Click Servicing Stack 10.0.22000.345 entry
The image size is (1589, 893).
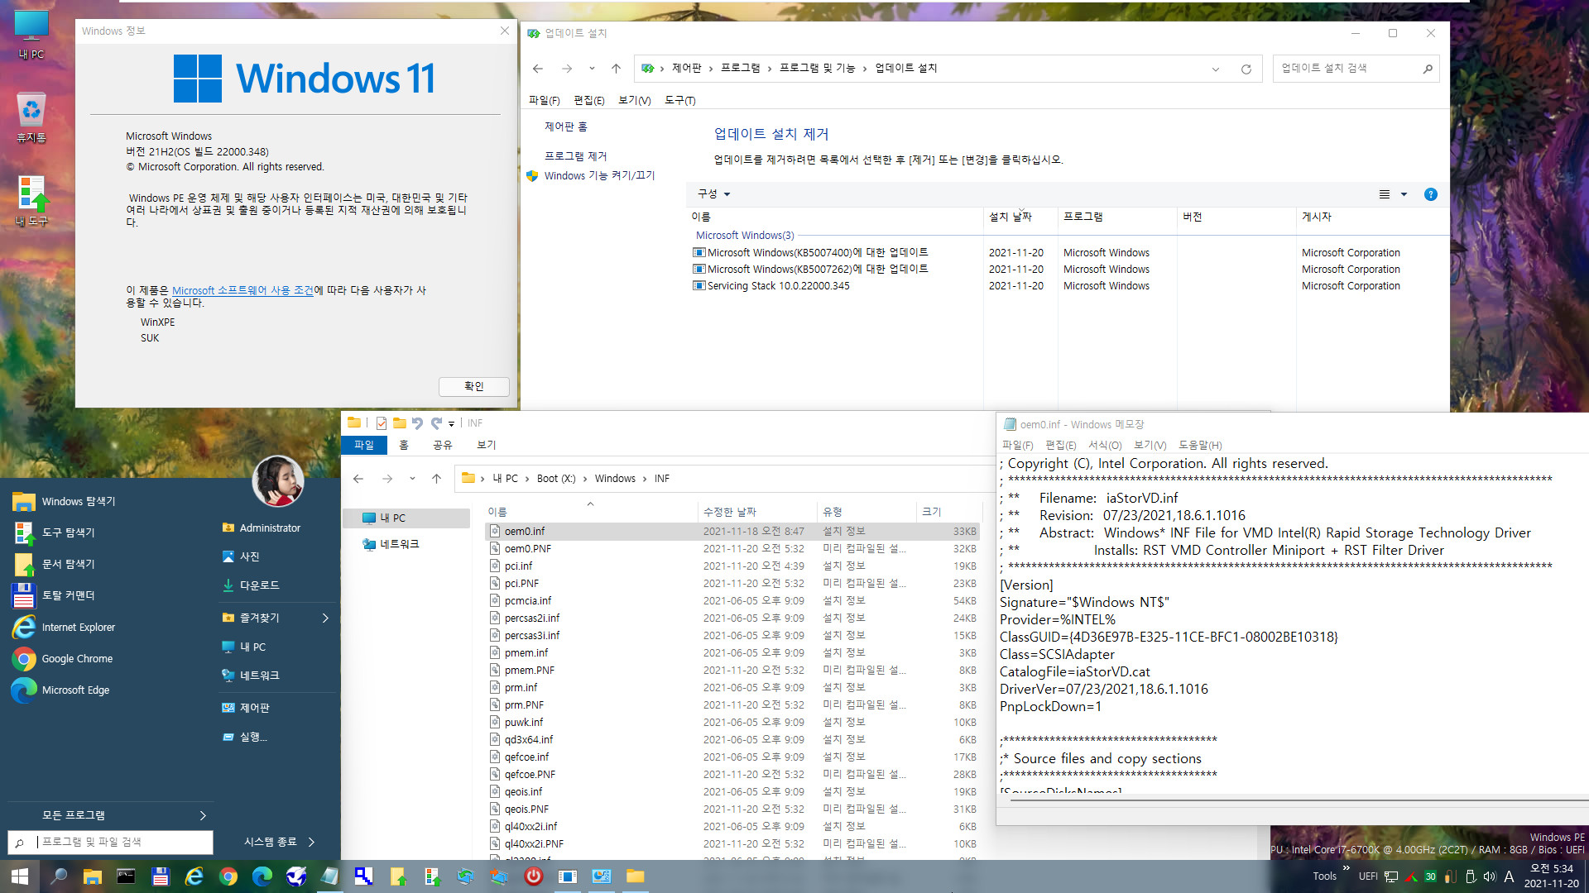pos(776,285)
